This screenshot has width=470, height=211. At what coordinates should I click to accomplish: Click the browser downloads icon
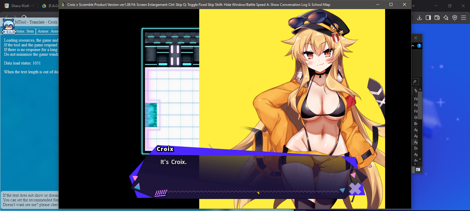[x=419, y=18]
